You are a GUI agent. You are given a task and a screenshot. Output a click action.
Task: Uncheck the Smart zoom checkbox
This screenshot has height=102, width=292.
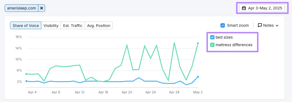223,25
